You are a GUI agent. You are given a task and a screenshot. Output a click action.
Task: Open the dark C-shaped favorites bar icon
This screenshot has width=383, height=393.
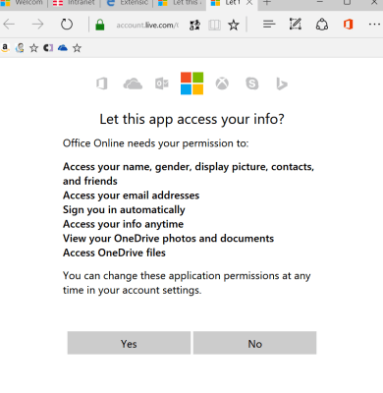(48, 48)
